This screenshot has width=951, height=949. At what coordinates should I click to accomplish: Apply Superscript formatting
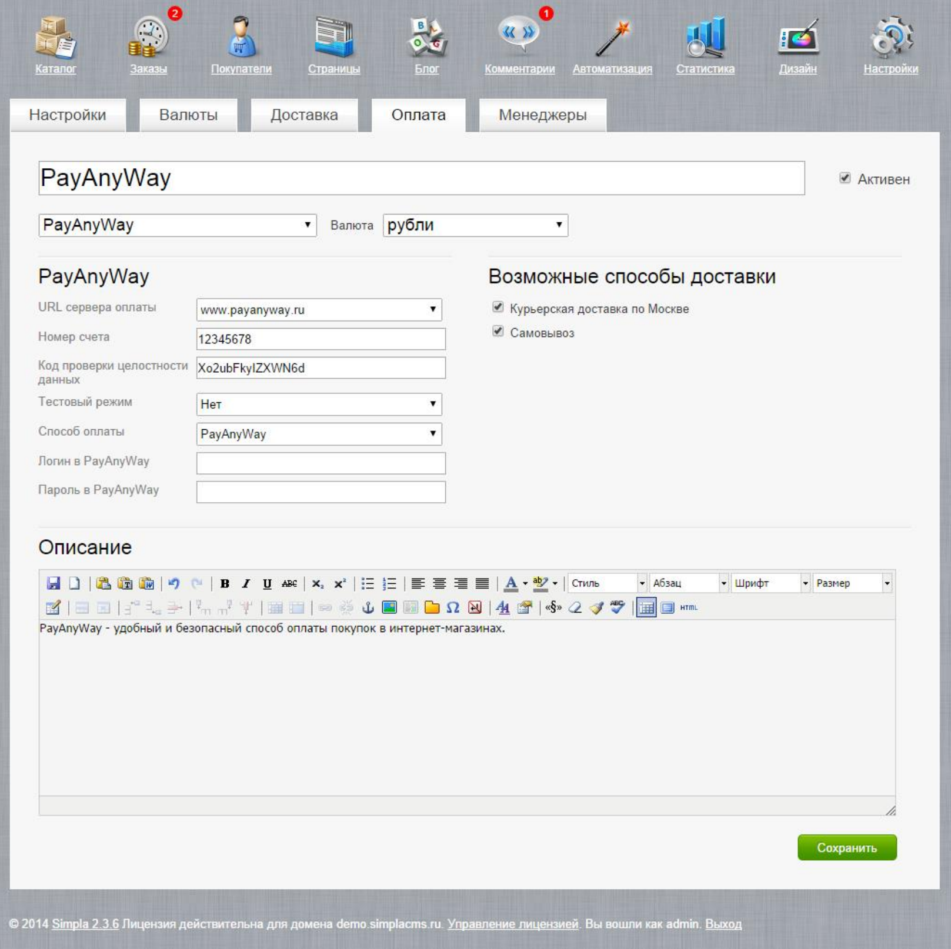[339, 583]
